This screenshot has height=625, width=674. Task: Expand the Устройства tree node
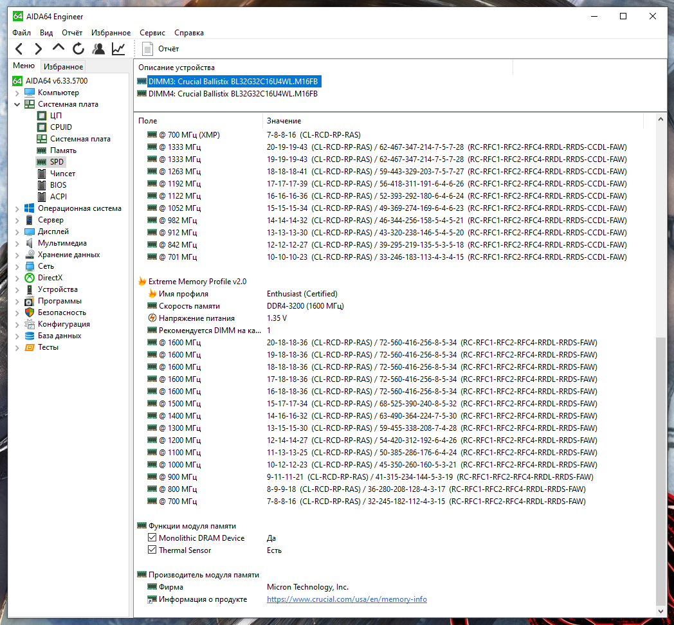coord(17,290)
